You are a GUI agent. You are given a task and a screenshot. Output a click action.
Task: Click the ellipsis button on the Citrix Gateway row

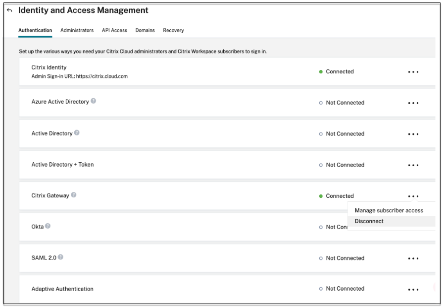[x=413, y=196]
